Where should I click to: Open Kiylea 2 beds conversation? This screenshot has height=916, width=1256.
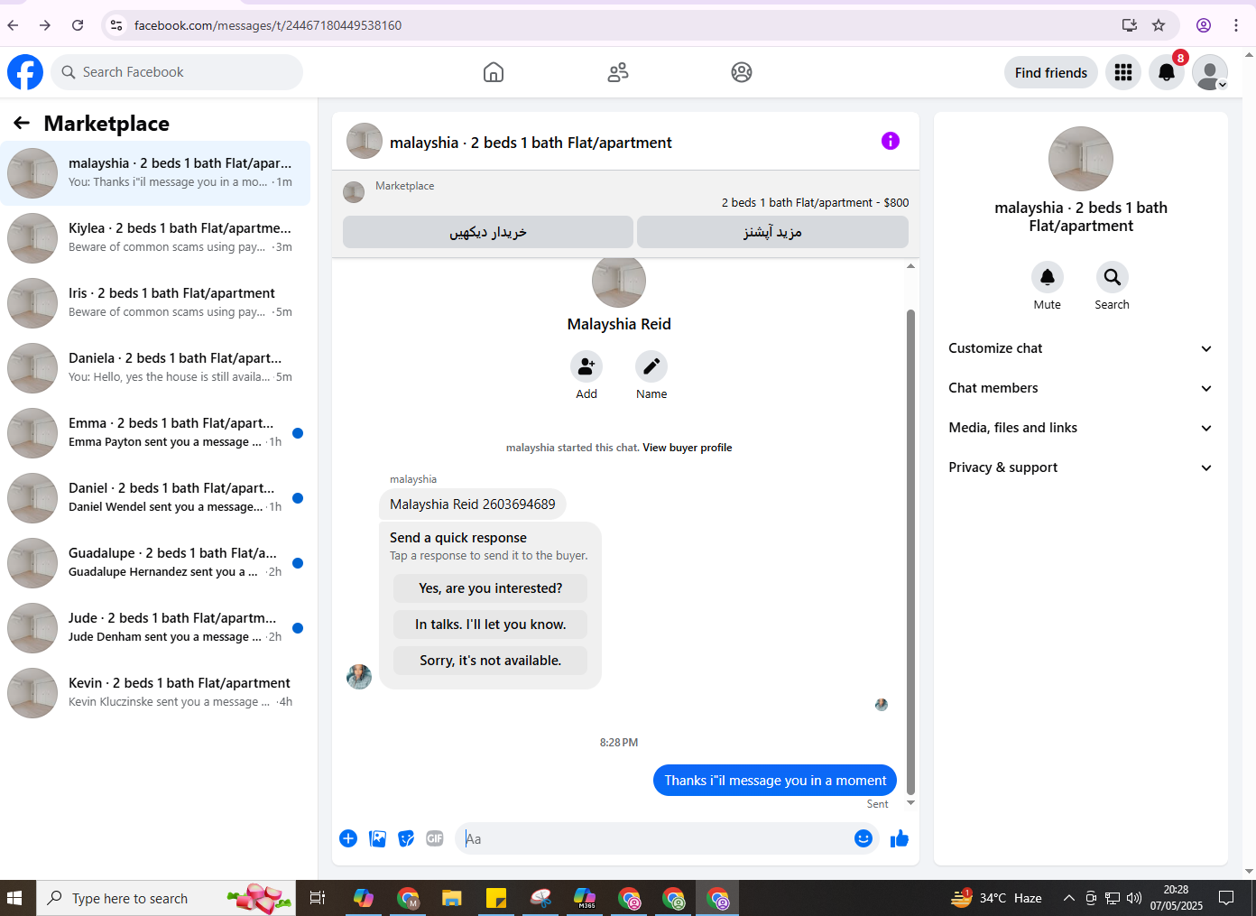click(155, 237)
